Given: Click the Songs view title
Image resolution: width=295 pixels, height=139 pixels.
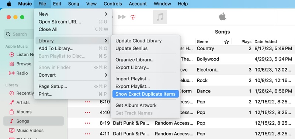Looking at the screenshot, I should 222,32.
